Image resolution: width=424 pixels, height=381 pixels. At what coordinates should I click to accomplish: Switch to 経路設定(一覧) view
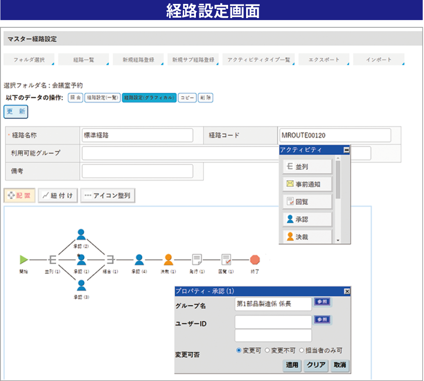[103, 98]
